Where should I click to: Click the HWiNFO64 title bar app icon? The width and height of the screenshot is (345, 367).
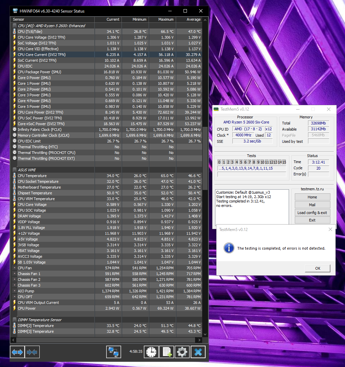click(15, 11)
